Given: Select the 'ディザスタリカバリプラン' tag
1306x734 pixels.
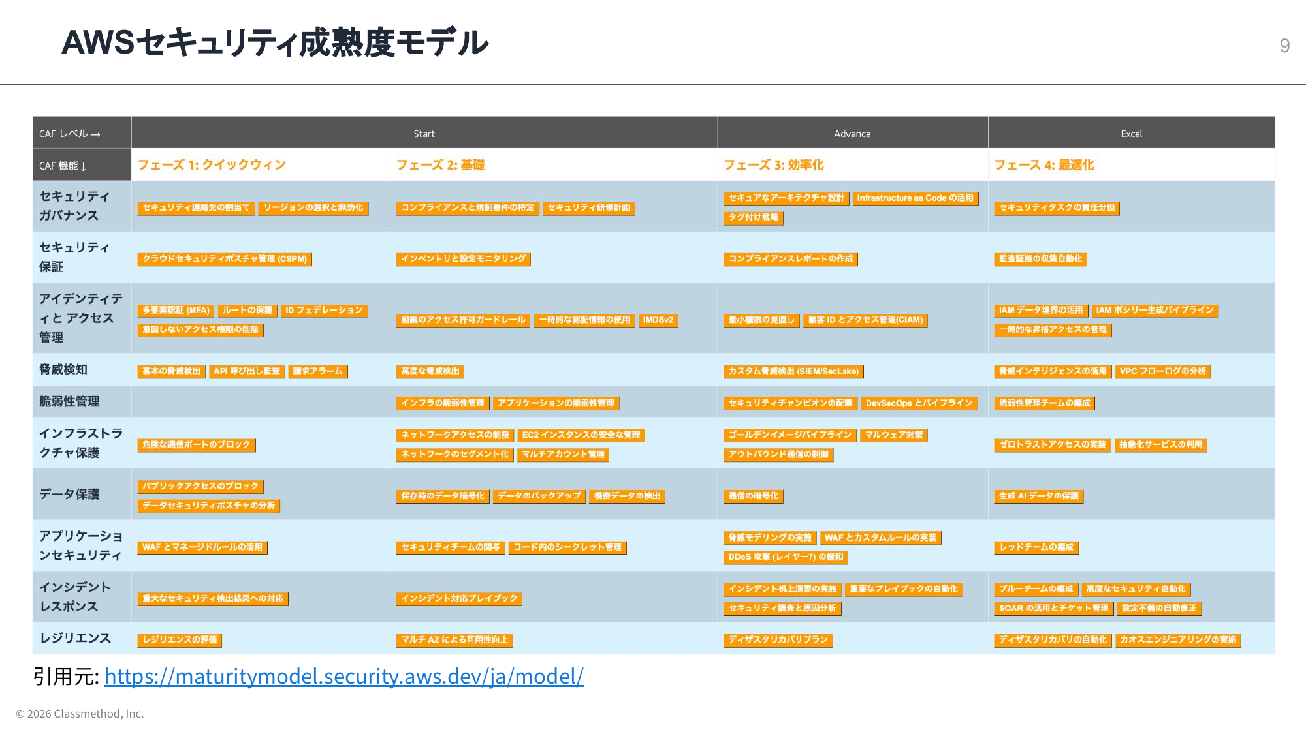Looking at the screenshot, I should 778,640.
